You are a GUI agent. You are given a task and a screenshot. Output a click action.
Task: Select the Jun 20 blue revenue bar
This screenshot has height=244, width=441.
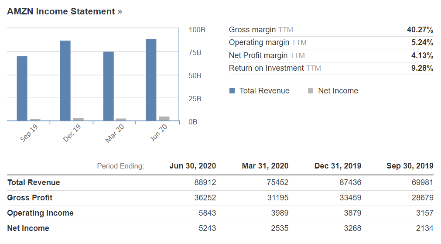151,80
